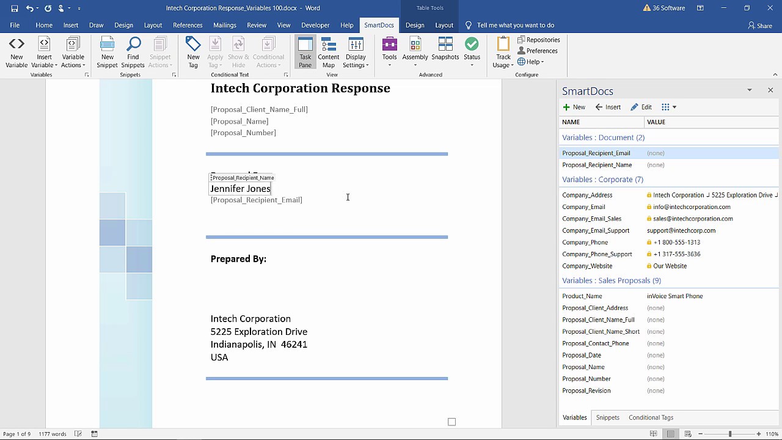Switch to the References ribbon tab
This screenshot has width=782, height=440.
pos(188,25)
